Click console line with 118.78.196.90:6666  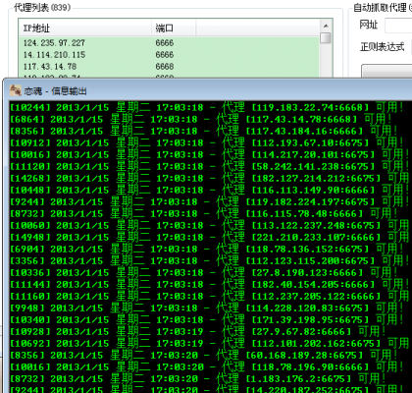(x=207, y=366)
